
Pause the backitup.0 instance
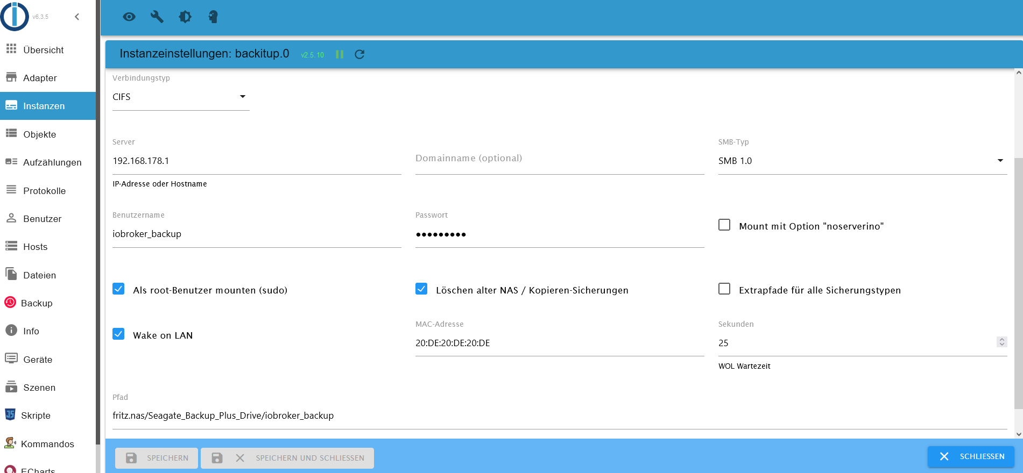pyautogui.click(x=340, y=54)
